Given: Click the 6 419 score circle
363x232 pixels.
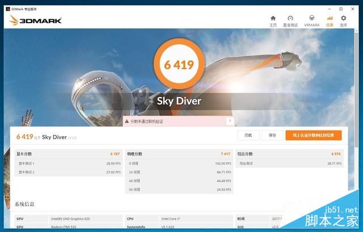Looking at the screenshot, I should click(179, 64).
